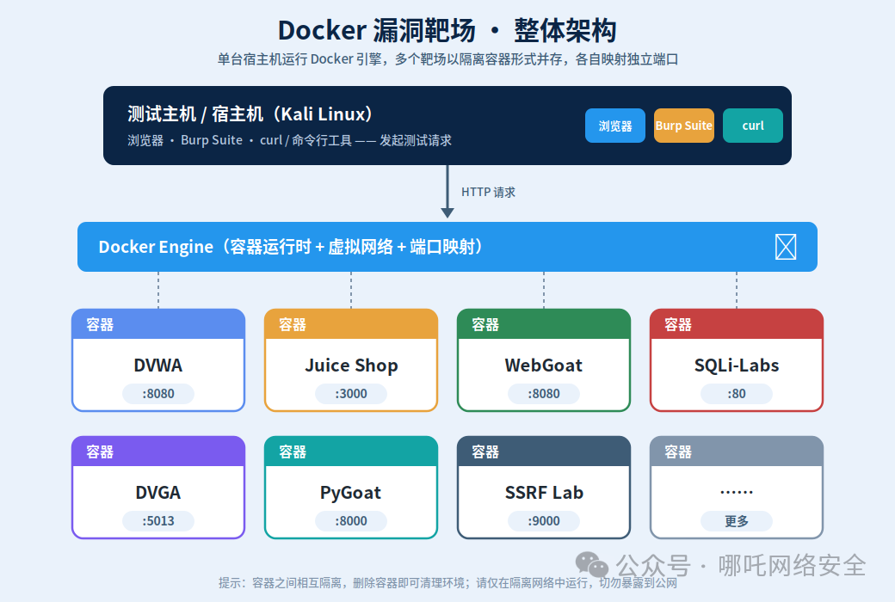Click the :3000 port pill

[351, 394]
